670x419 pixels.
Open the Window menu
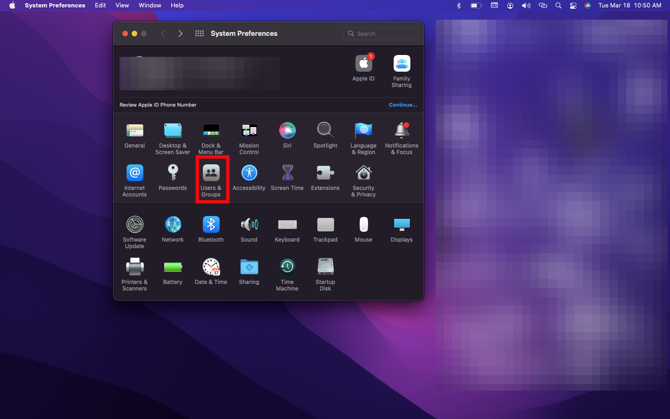coord(150,6)
